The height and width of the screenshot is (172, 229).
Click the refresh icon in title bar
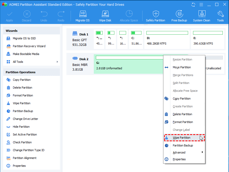pyautogui.click(x=193, y=5)
